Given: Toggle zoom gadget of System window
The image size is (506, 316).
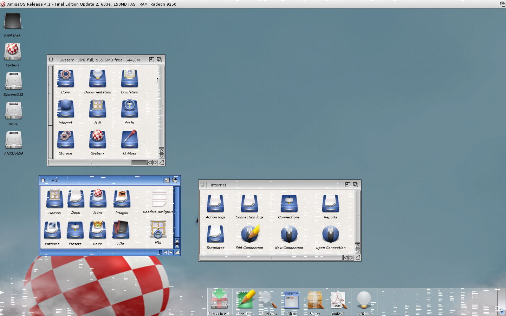Looking at the screenshot, I should [x=151, y=60].
